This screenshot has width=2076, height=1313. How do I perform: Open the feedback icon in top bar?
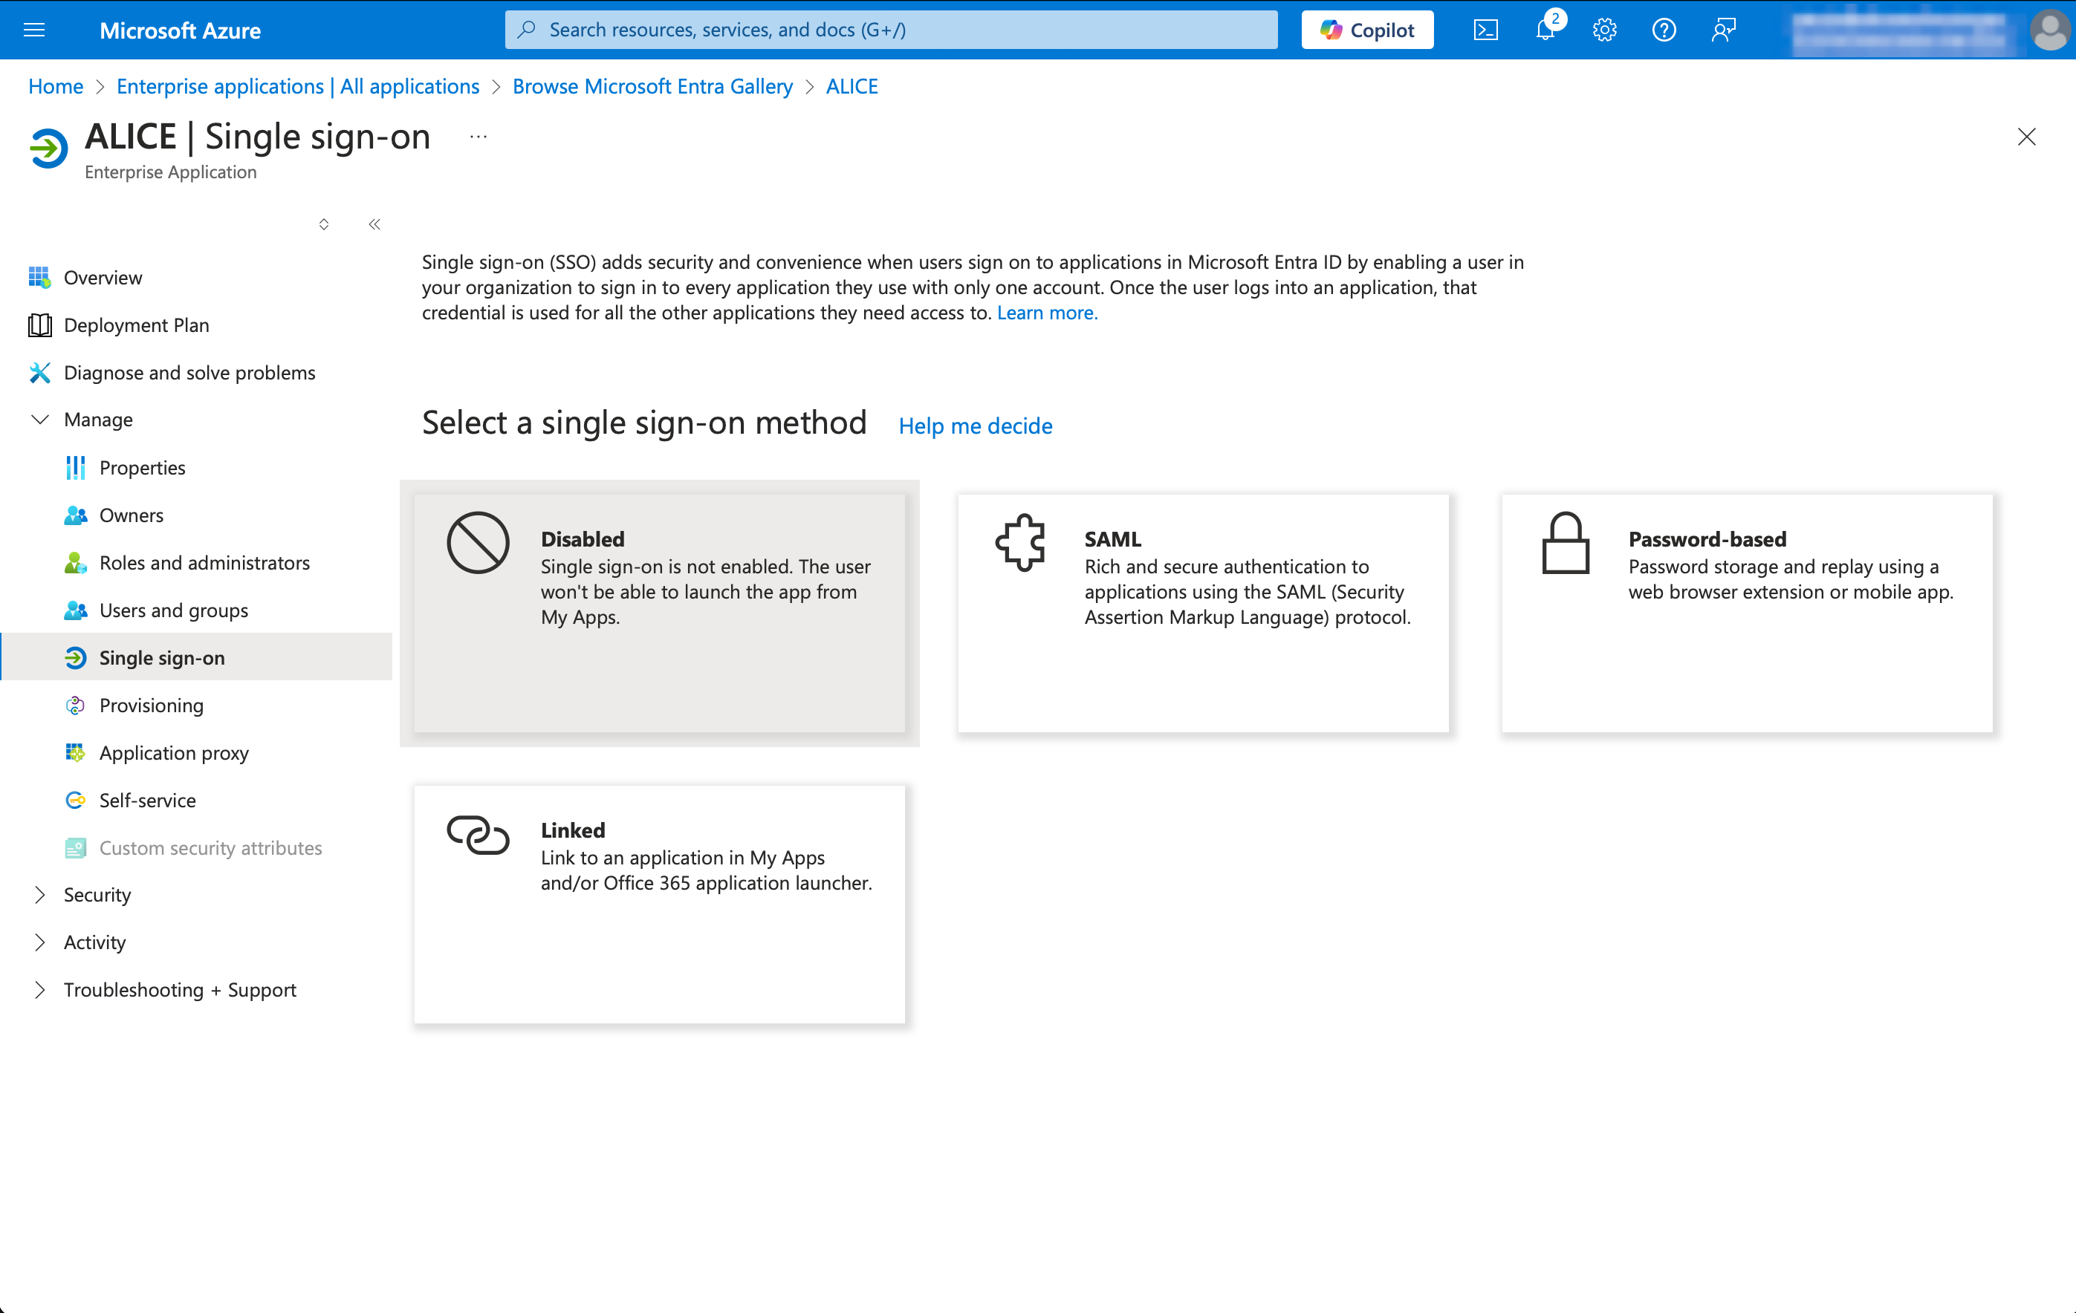coord(1723,30)
